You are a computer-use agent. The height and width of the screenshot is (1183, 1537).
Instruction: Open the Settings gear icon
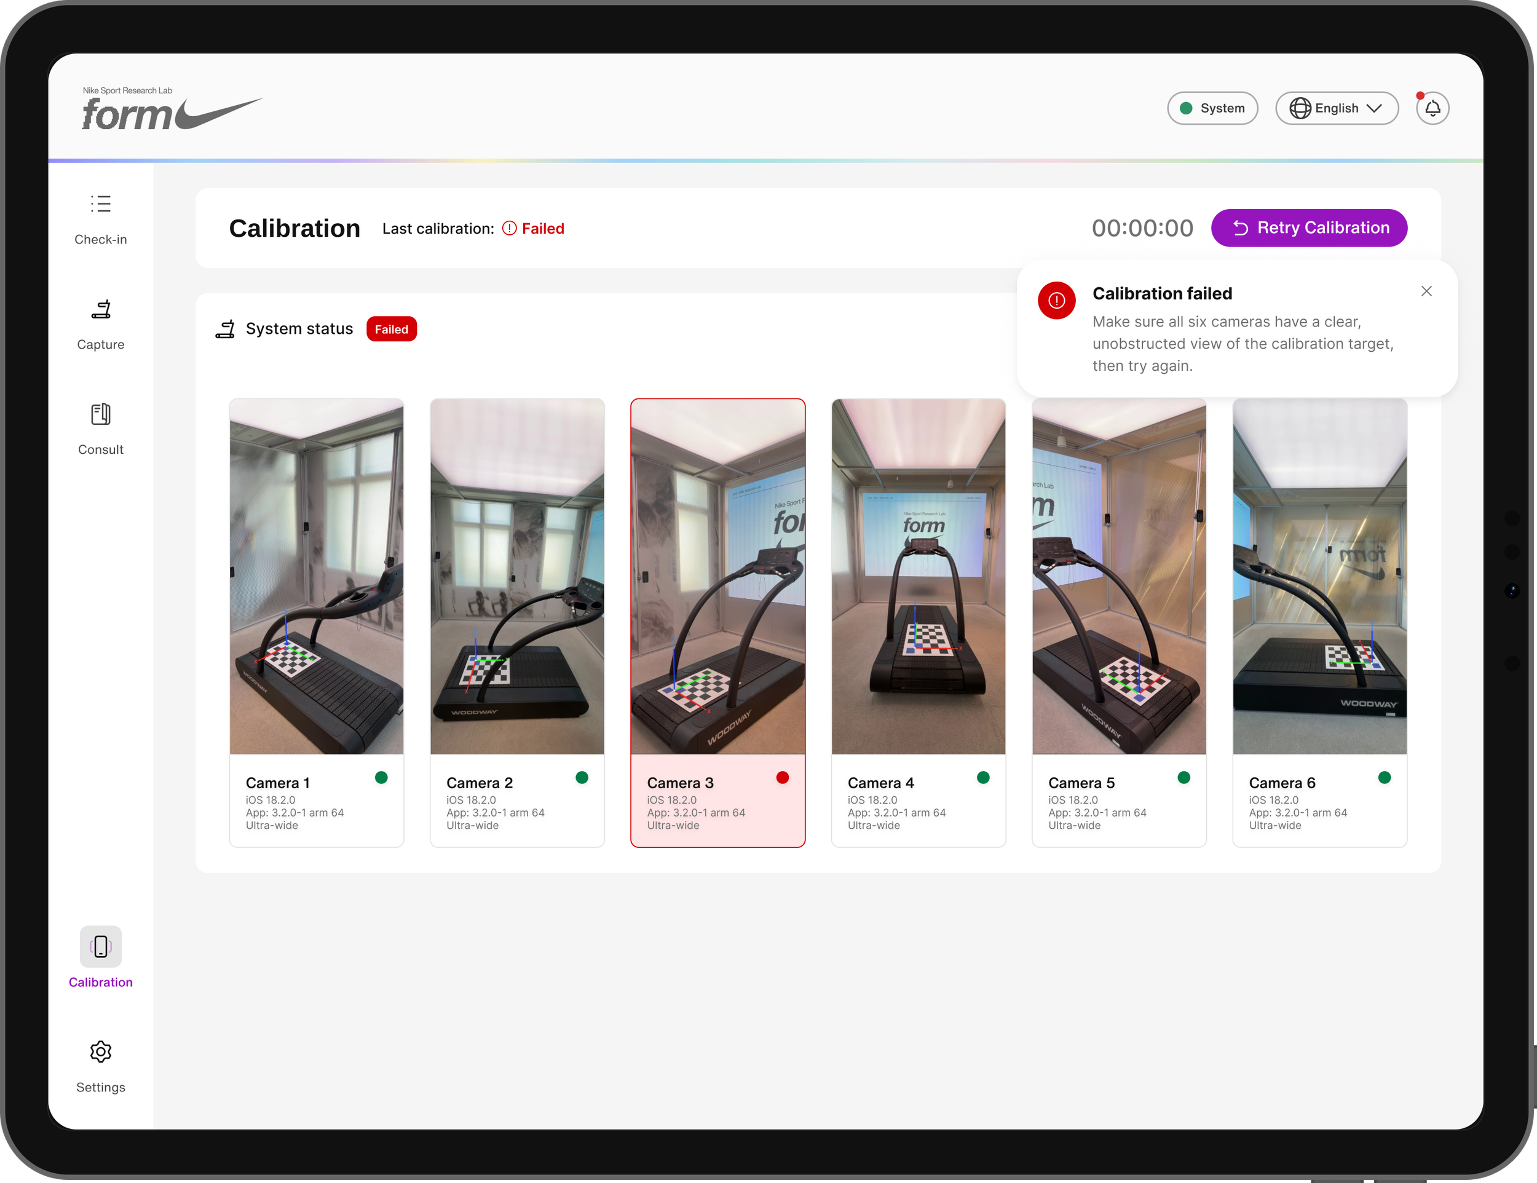pyautogui.click(x=101, y=1051)
